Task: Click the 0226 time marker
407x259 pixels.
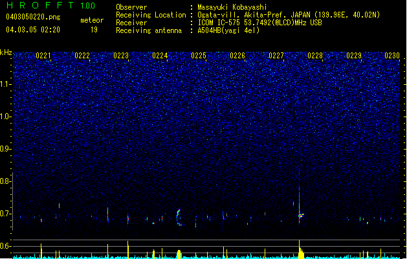Action: click(237, 56)
